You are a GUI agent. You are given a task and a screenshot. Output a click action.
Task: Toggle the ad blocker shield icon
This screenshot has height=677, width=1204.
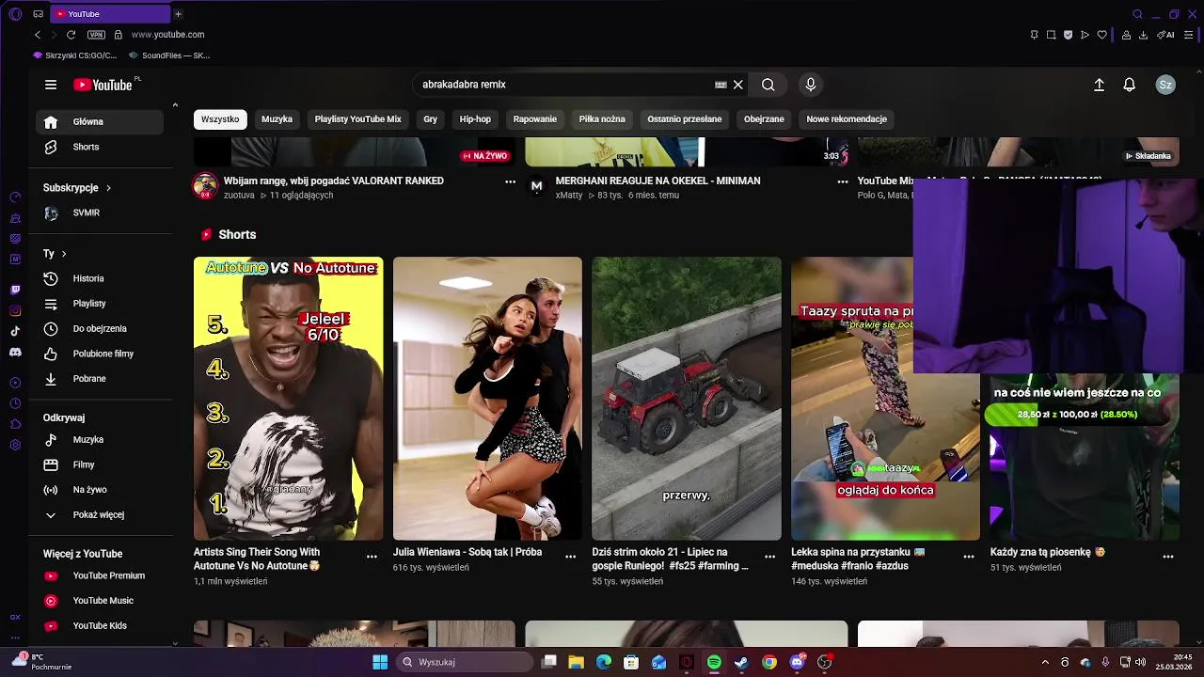[1068, 35]
